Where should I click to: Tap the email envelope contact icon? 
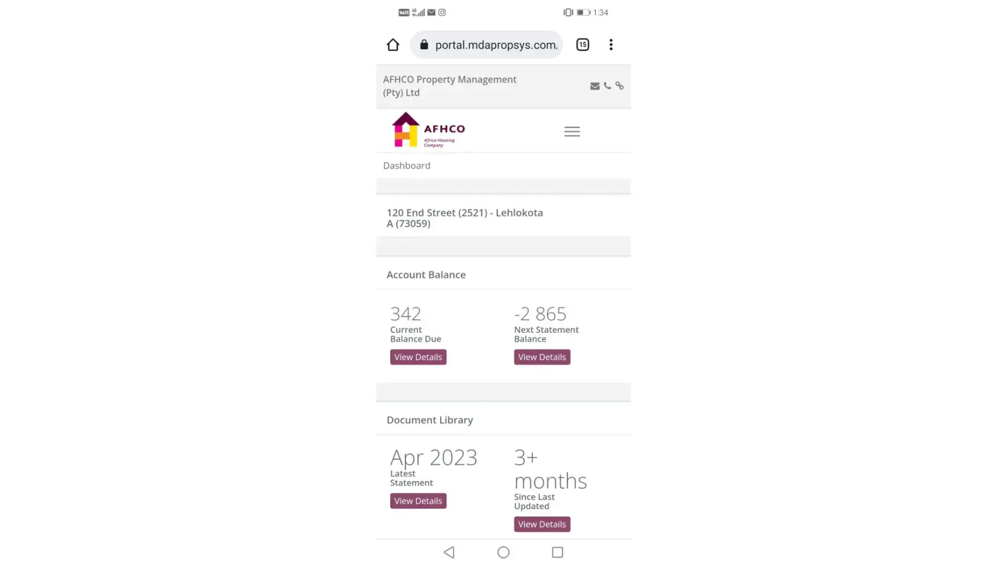(595, 86)
